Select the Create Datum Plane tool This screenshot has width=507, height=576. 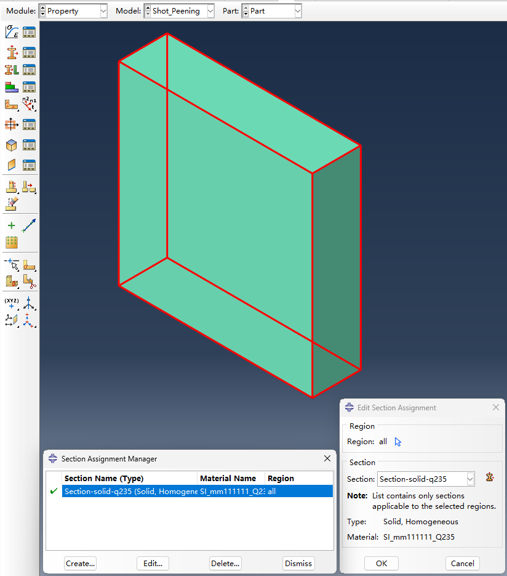[x=12, y=320]
